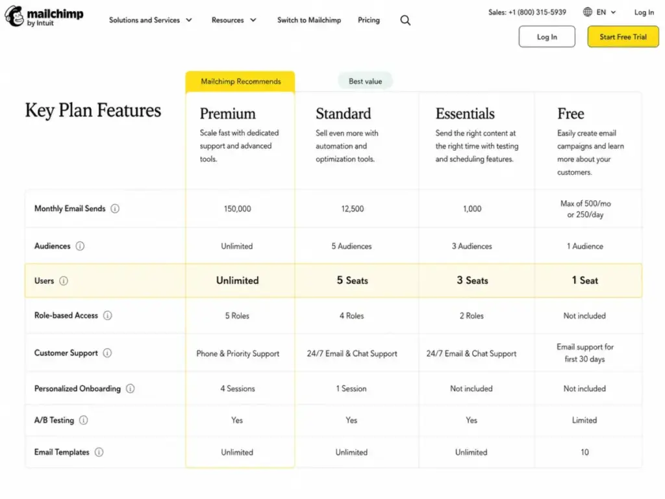This screenshot has width=665, height=499.
Task: Open the EN language dropdown
Action: (606, 12)
